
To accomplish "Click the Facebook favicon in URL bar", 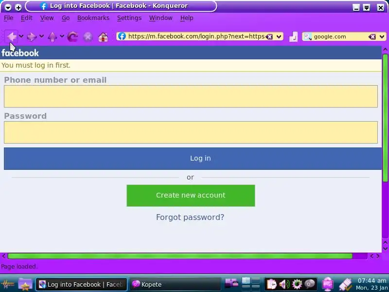I will [x=122, y=36].
